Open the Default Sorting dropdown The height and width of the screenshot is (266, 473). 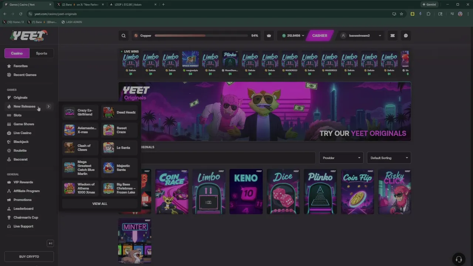click(389, 158)
